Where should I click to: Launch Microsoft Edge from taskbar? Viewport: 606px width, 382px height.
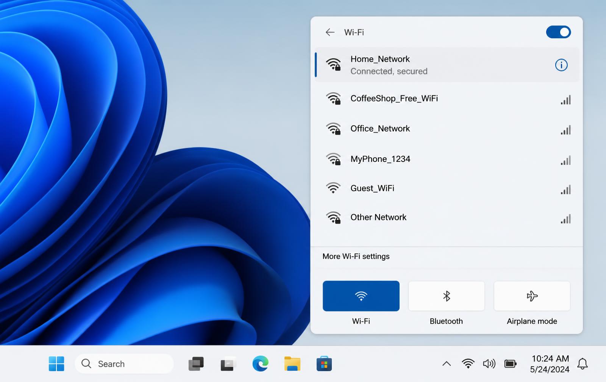coord(261,364)
